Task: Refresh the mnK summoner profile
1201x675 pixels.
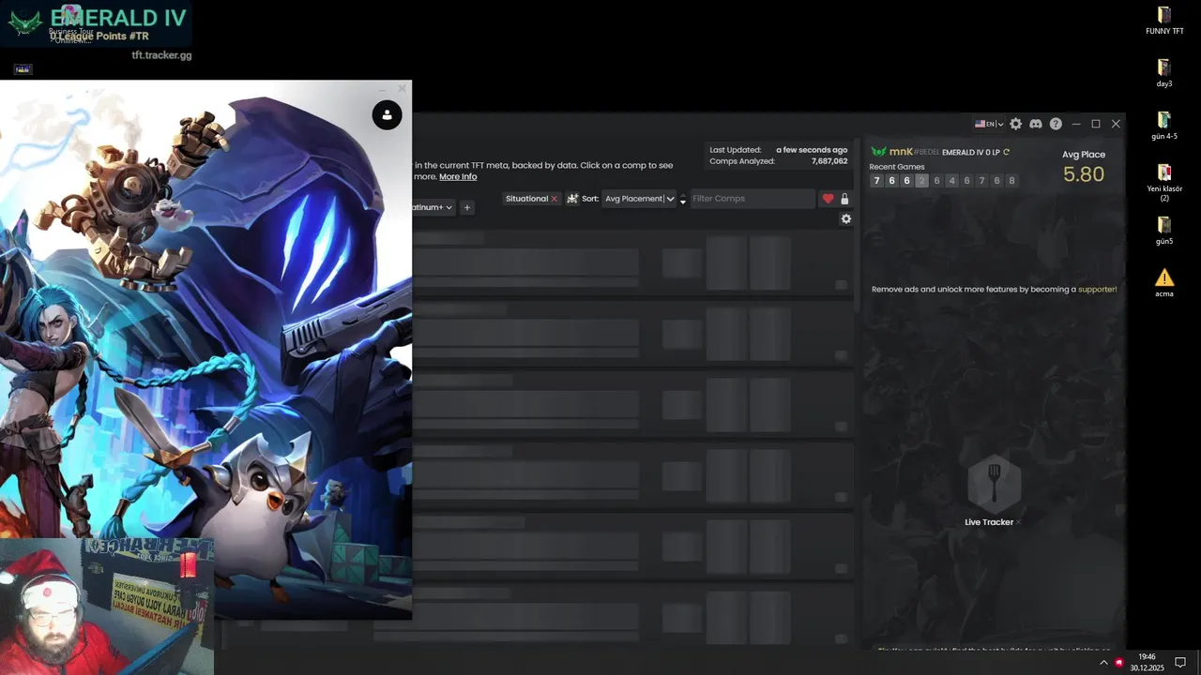Action: (1007, 152)
